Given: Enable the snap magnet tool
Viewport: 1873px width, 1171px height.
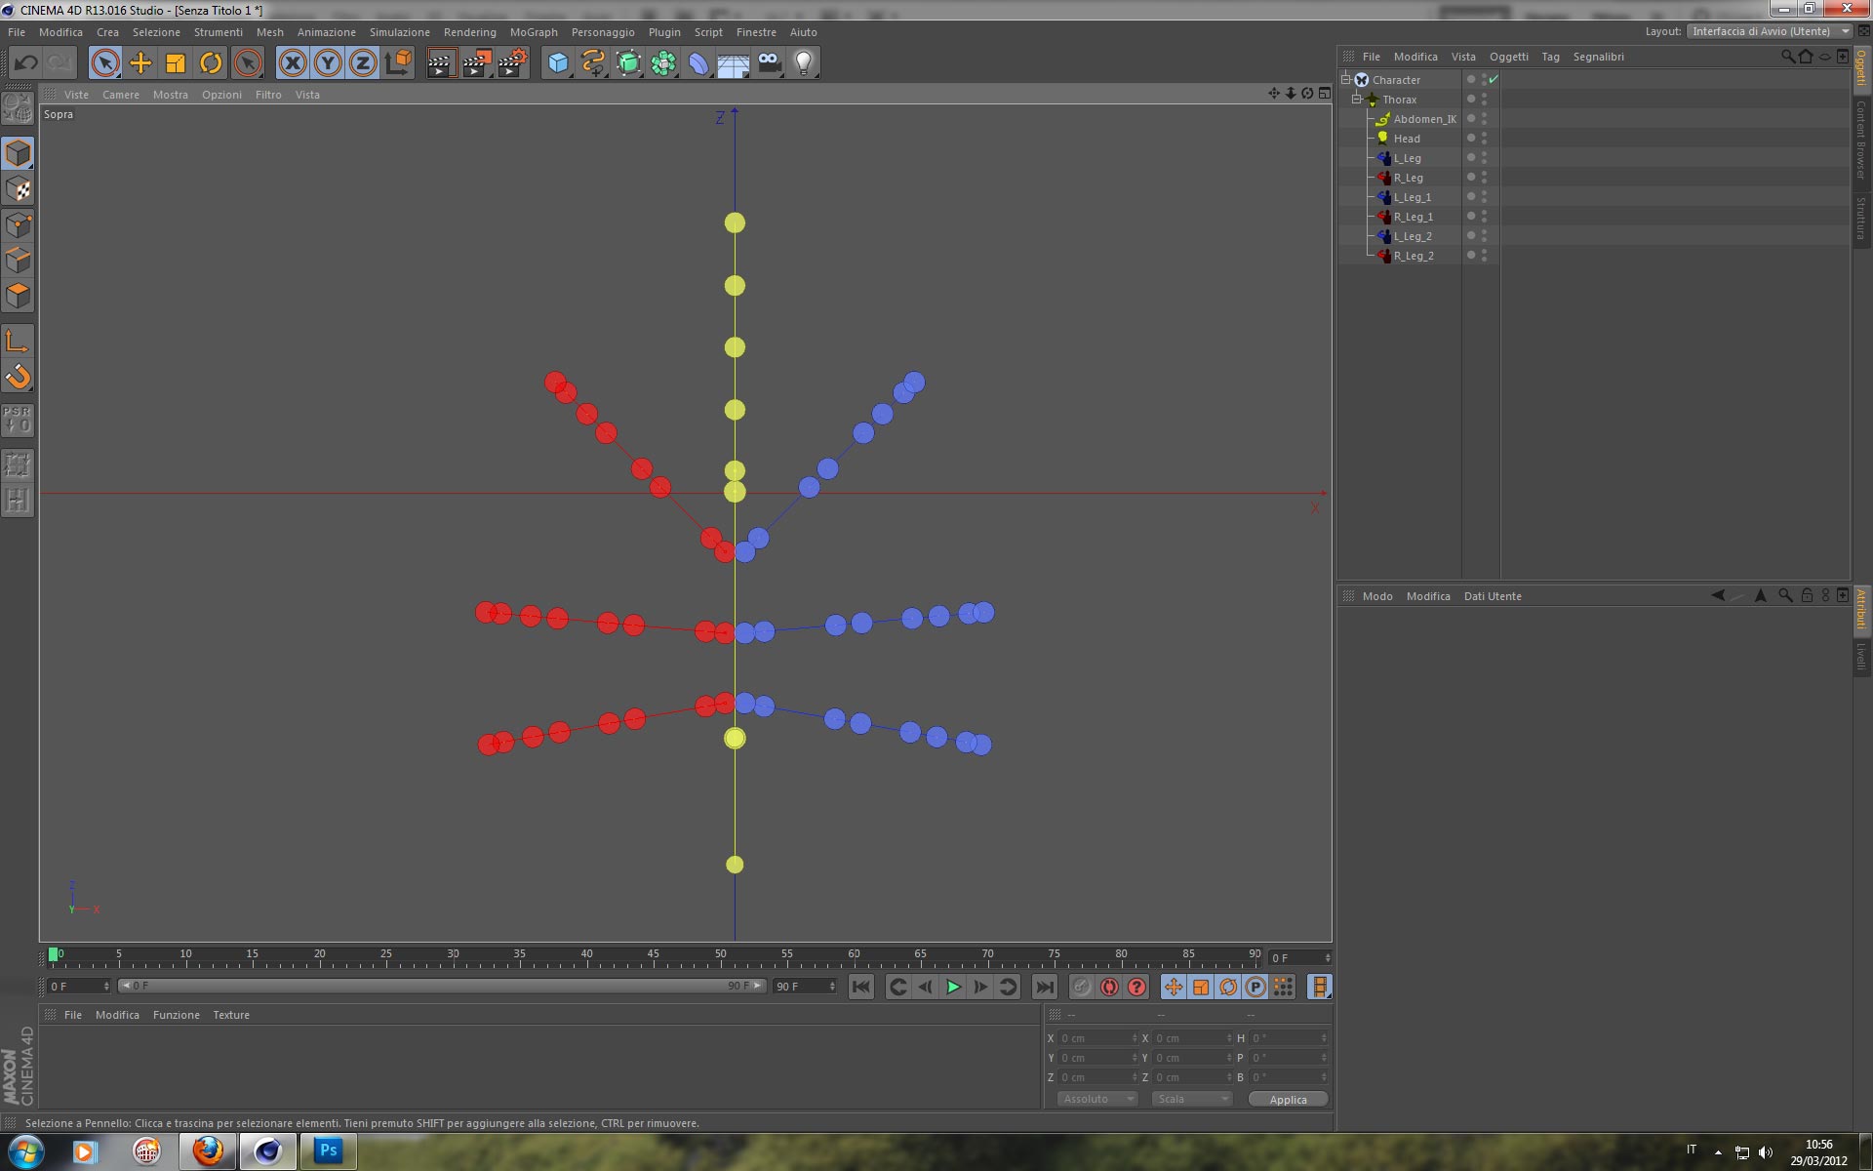Looking at the screenshot, I should (18, 377).
